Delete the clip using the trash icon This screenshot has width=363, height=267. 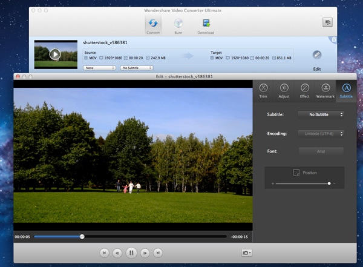(x=334, y=39)
